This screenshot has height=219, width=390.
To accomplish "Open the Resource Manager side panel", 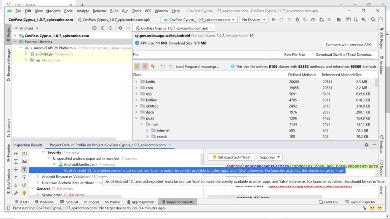I will pos(8,65).
